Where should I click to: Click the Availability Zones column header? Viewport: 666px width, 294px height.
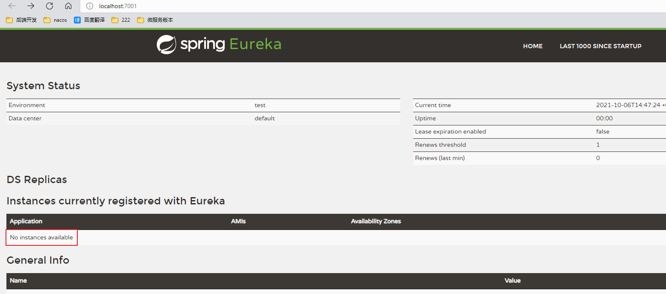[376, 221]
